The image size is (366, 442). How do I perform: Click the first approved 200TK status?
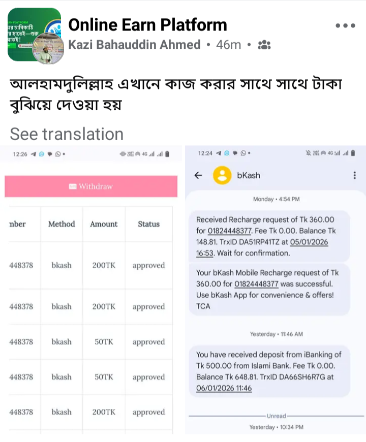[148, 266]
